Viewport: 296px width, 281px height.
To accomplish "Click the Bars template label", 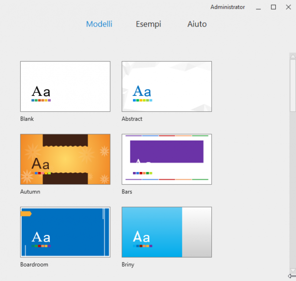I will 127,192.
